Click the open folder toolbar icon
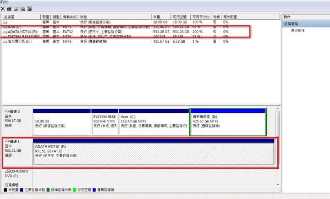The width and height of the screenshot is (330, 199). tap(16, 9)
